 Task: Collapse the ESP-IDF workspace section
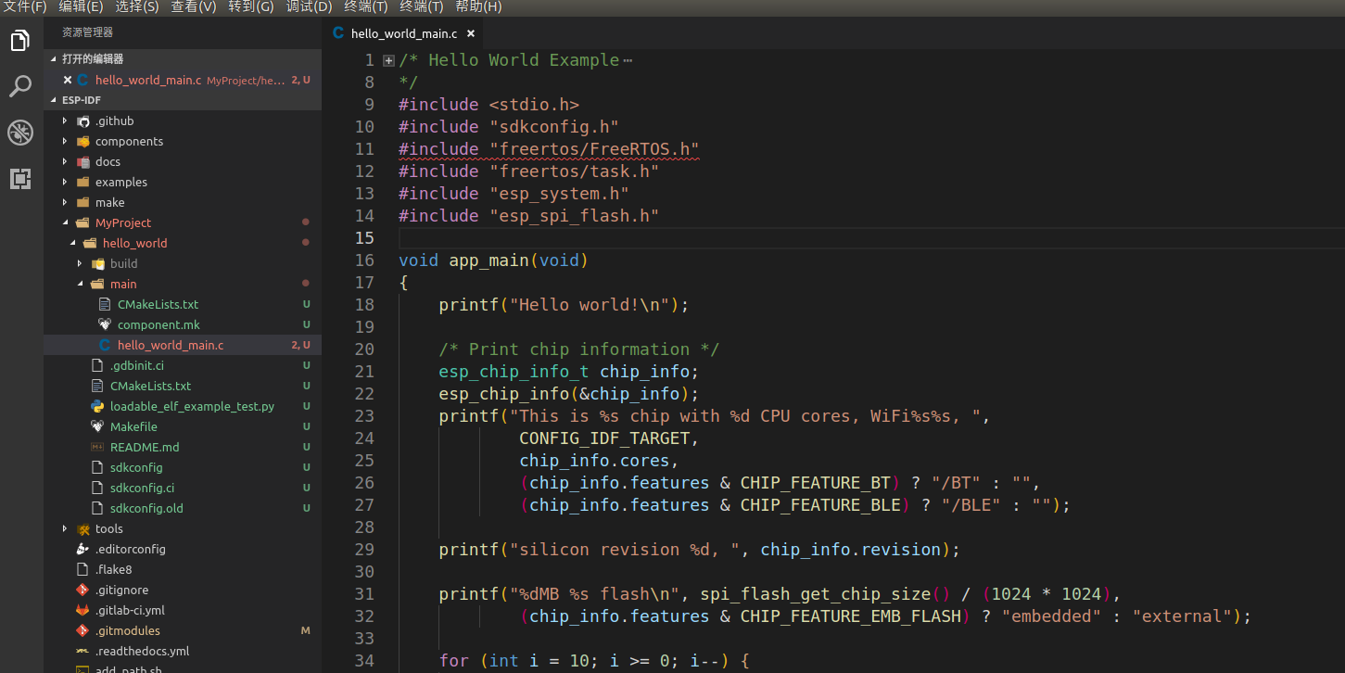click(55, 100)
